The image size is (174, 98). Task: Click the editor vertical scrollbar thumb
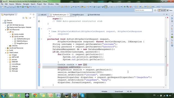pyautogui.click(x=166, y=57)
